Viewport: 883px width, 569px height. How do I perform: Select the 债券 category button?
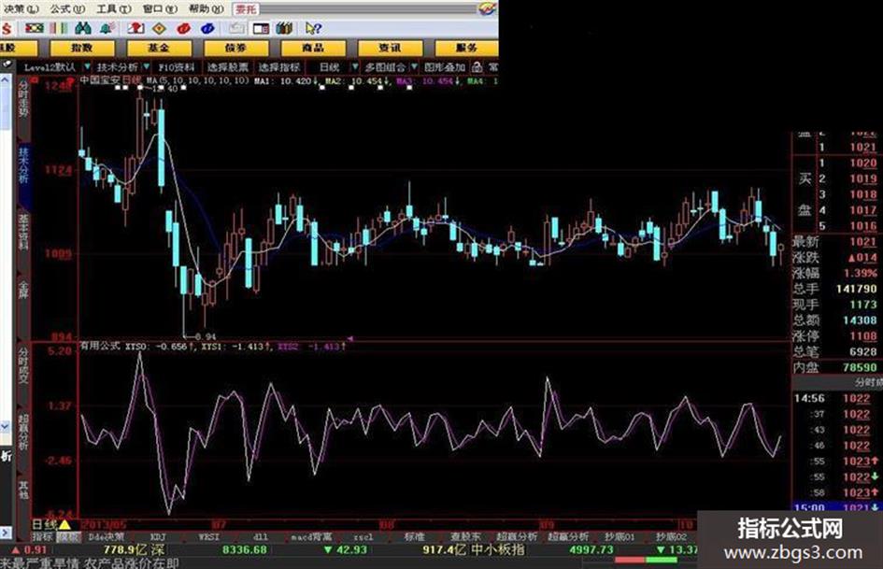pos(236,49)
